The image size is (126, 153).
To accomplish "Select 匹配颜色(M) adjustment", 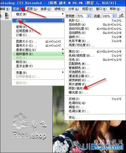I will (x=95, y=64).
